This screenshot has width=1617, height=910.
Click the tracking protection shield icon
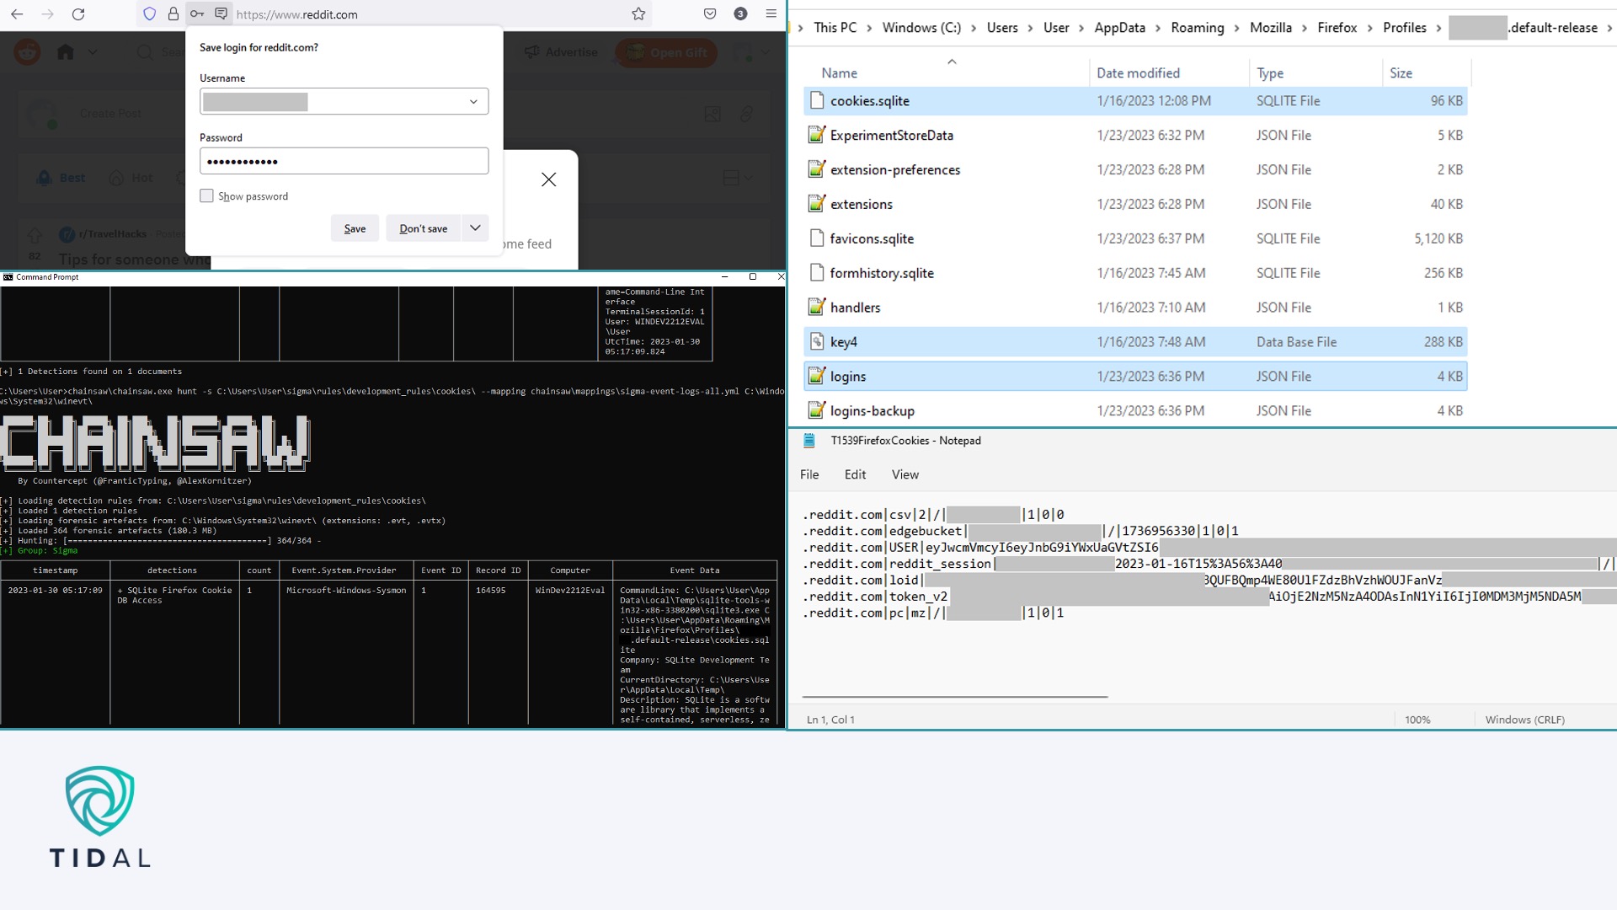pos(150,14)
